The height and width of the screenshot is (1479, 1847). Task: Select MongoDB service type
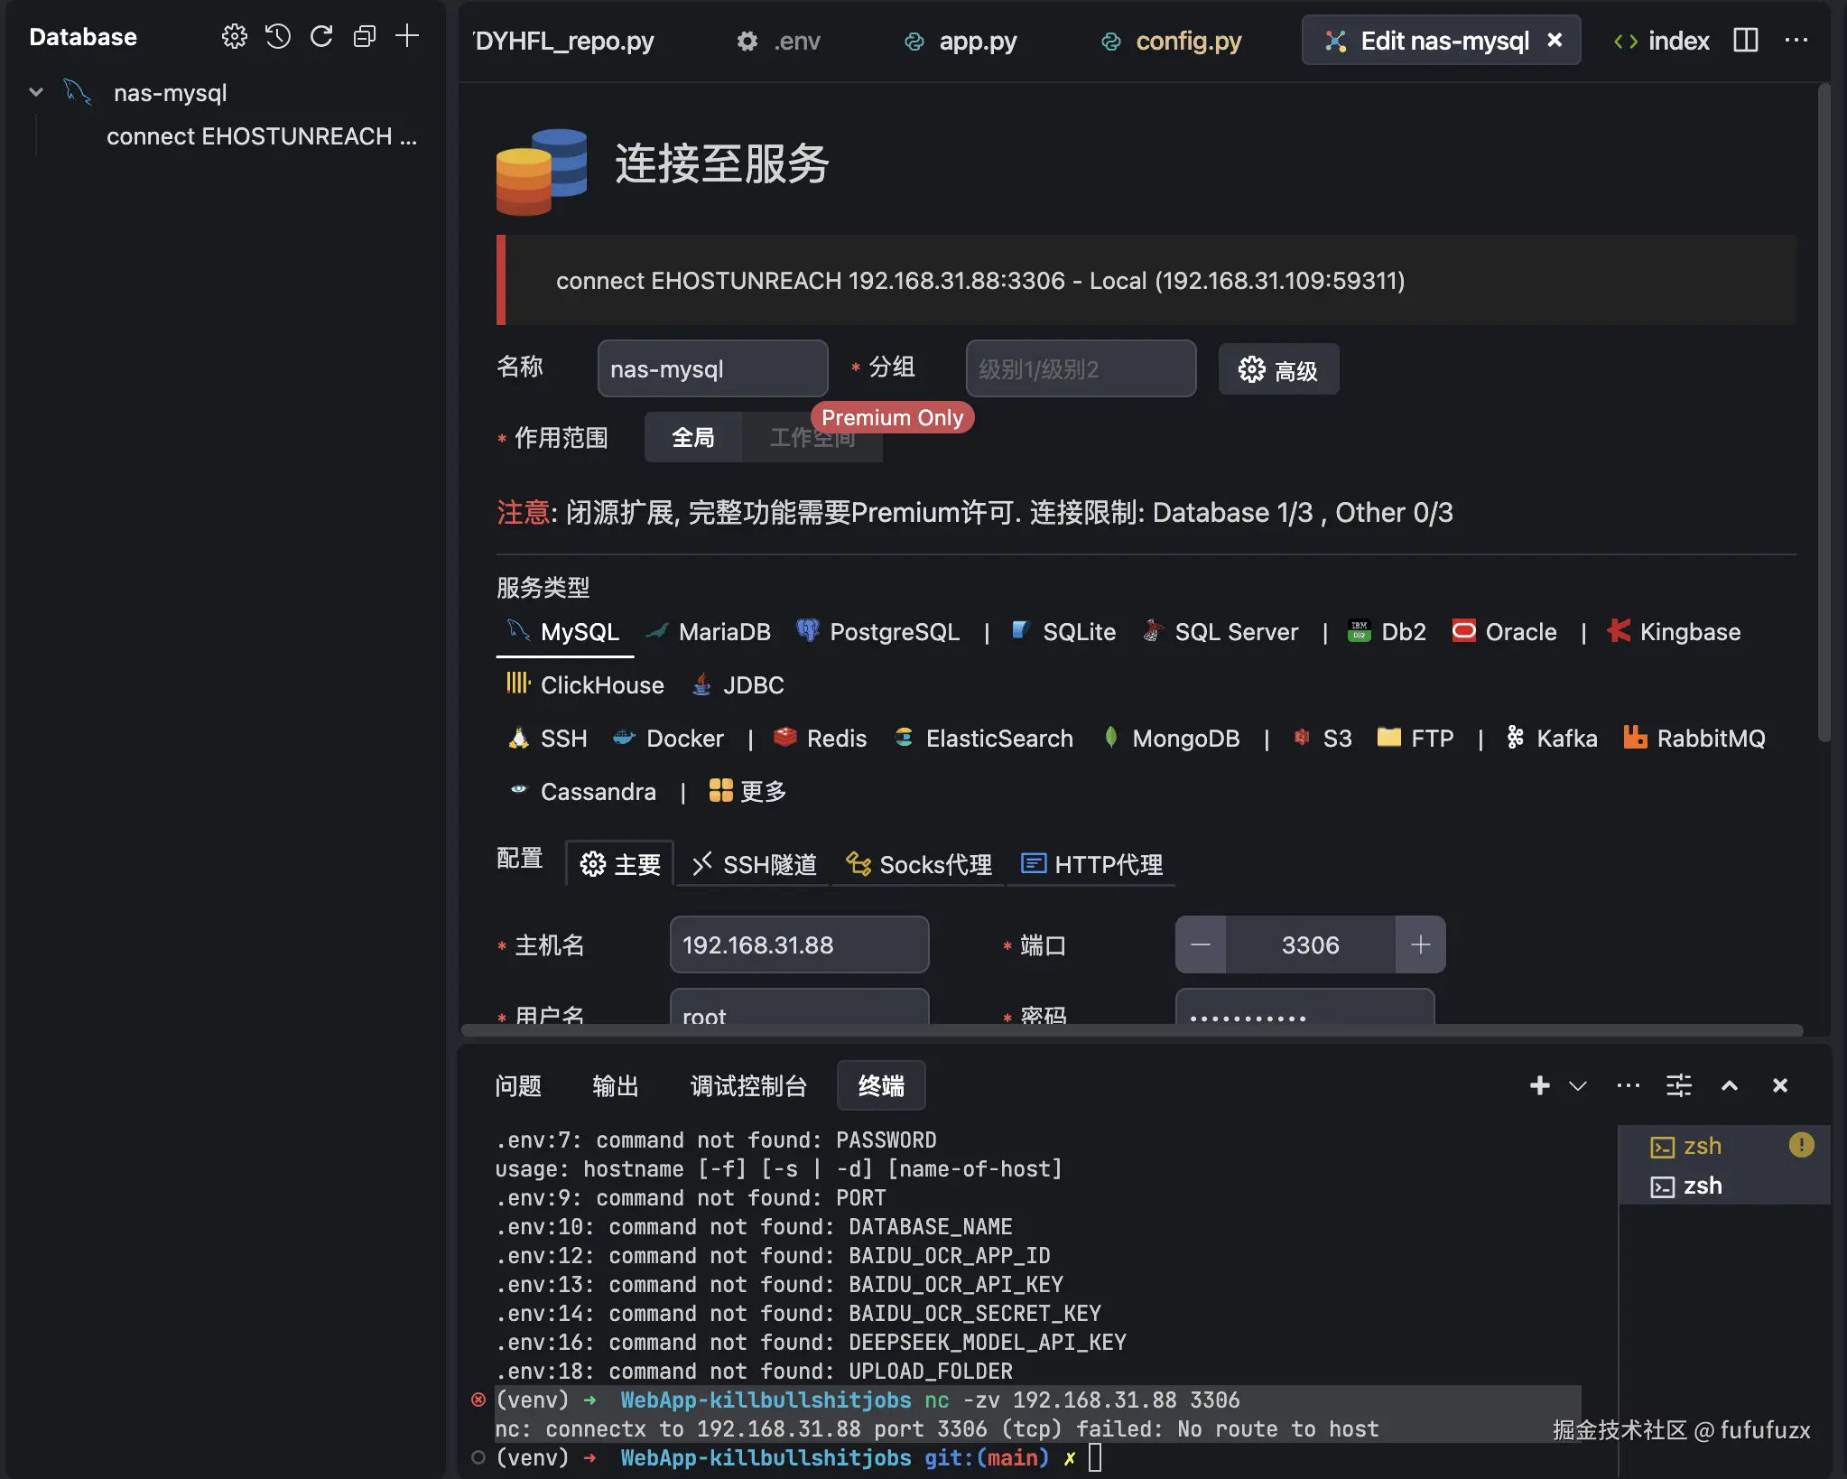(1171, 739)
